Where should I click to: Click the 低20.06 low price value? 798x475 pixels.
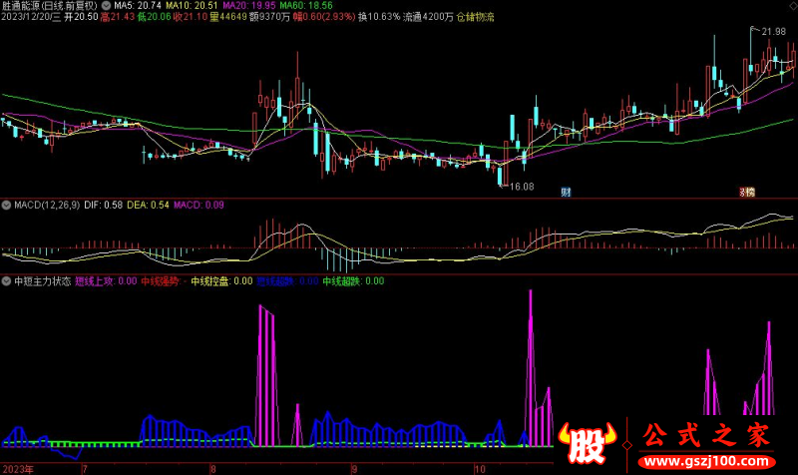pyautogui.click(x=155, y=17)
